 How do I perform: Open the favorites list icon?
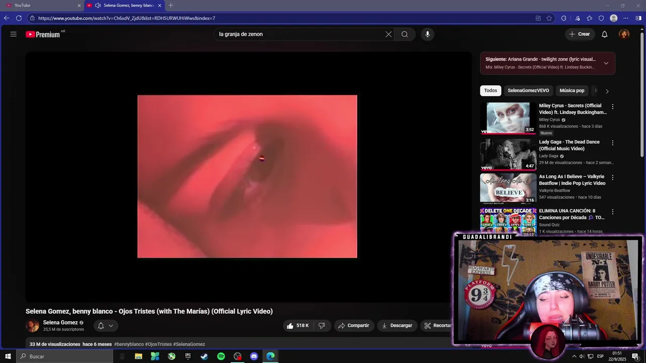coord(589,18)
